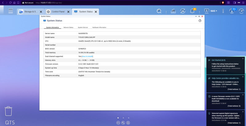Go to browser home page
The width and height of the screenshot is (246, 126).
tap(14, 3)
